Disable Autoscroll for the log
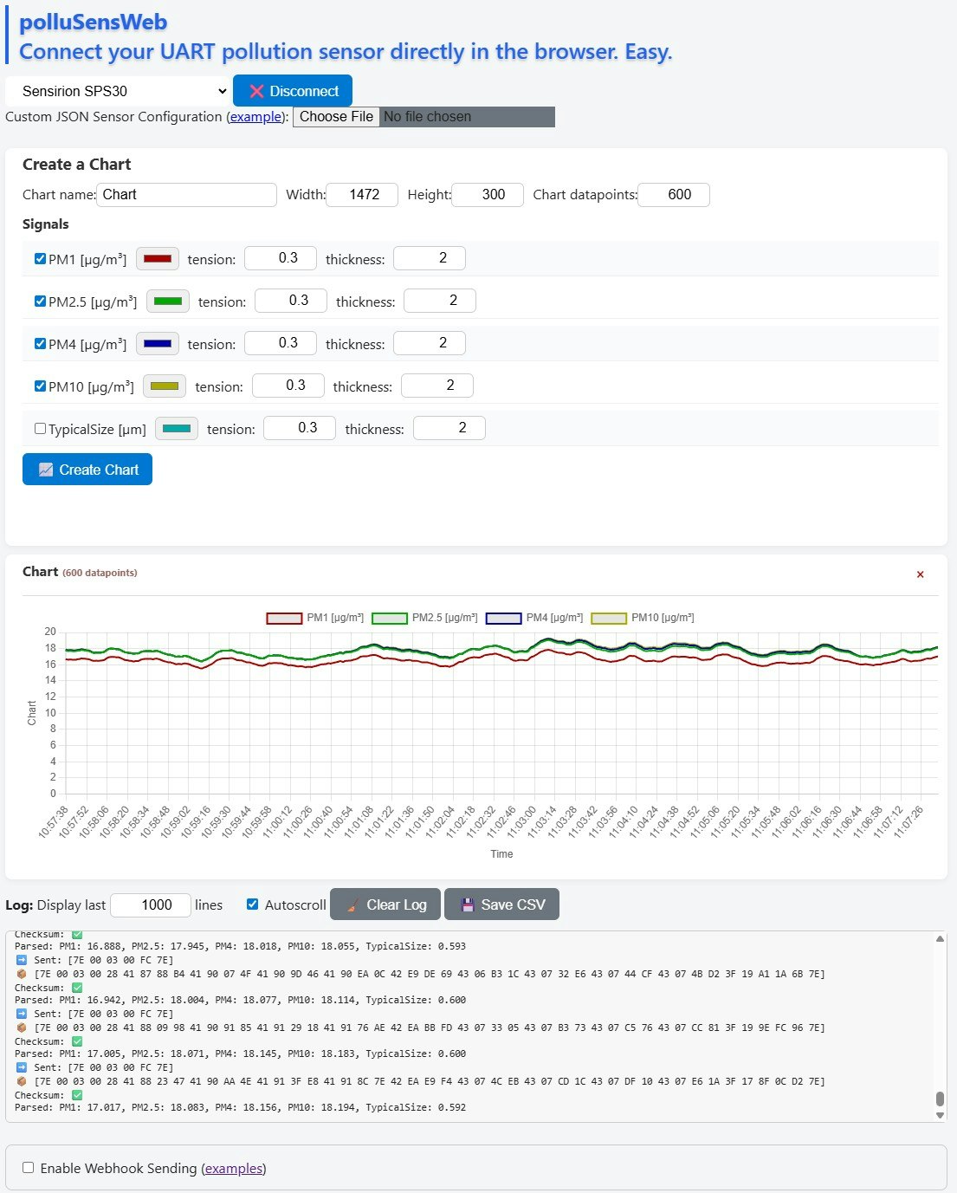957x1193 pixels. click(x=252, y=904)
